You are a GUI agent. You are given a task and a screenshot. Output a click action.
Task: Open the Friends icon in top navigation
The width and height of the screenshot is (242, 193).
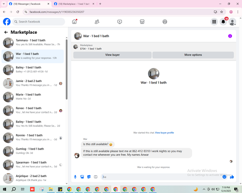coord(97,22)
